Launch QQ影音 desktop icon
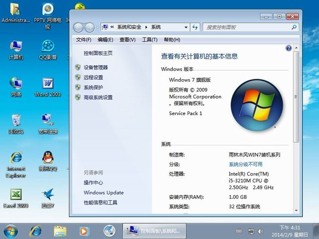The image size is (319, 239). pyautogui.click(x=48, y=50)
